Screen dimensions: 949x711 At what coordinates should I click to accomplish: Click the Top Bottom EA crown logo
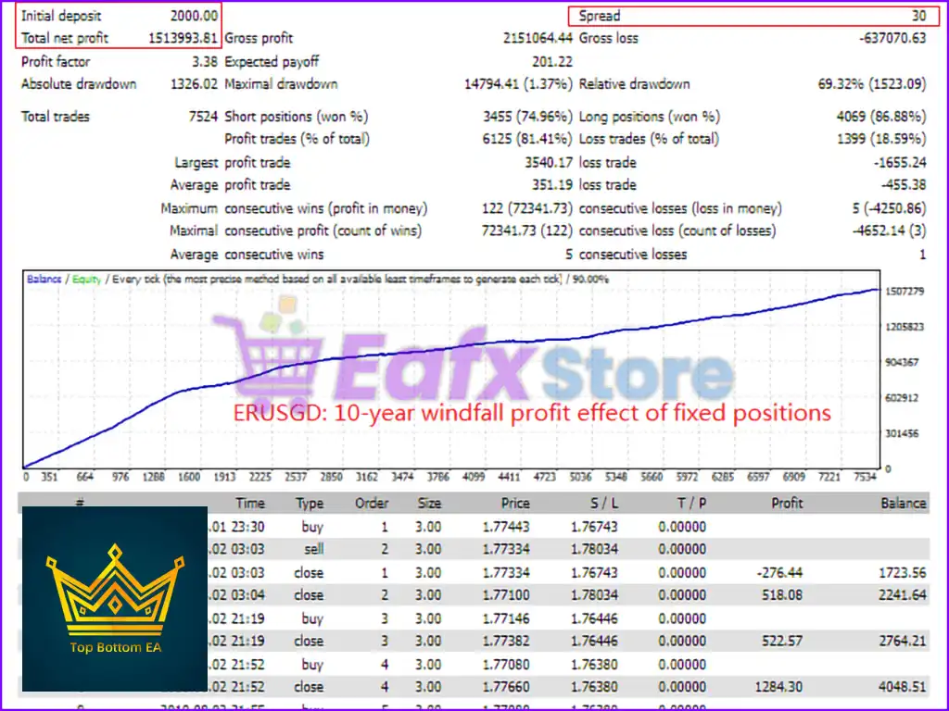tap(115, 599)
